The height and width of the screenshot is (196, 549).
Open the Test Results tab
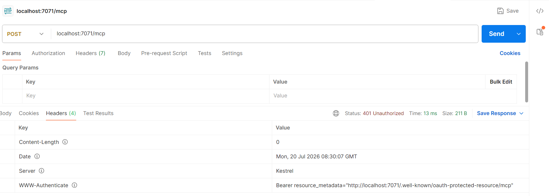tap(98, 113)
